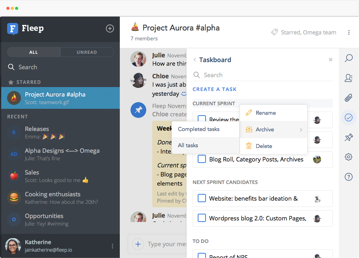The image size is (359, 258).
Task: Choose All tasks in submenu
Action: [x=205, y=146]
